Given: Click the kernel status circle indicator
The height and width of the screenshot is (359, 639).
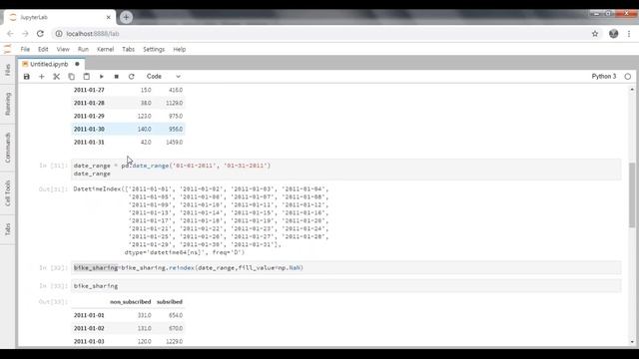Looking at the screenshot, I should coord(628,77).
